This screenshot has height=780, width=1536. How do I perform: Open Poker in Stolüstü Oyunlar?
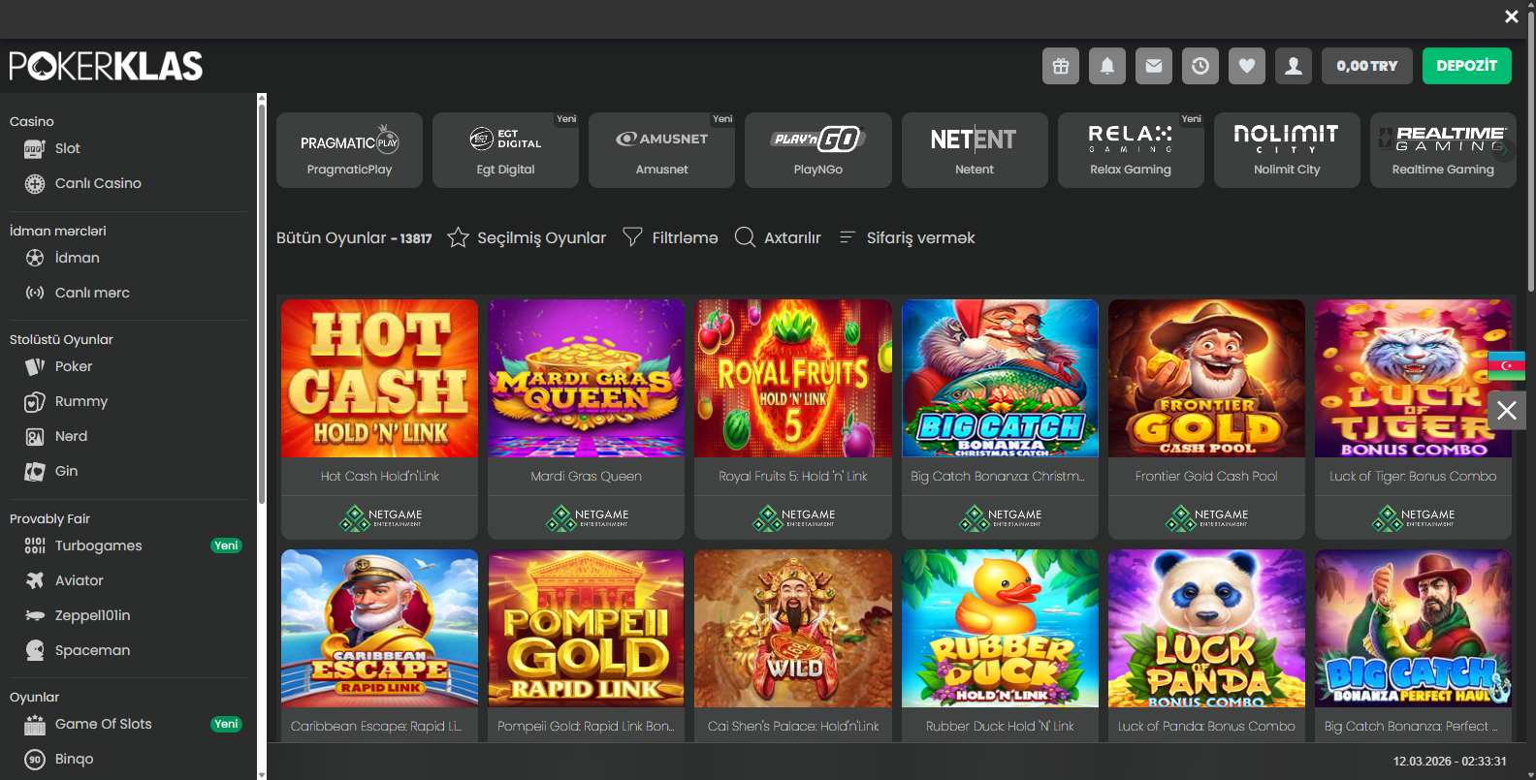point(74,366)
